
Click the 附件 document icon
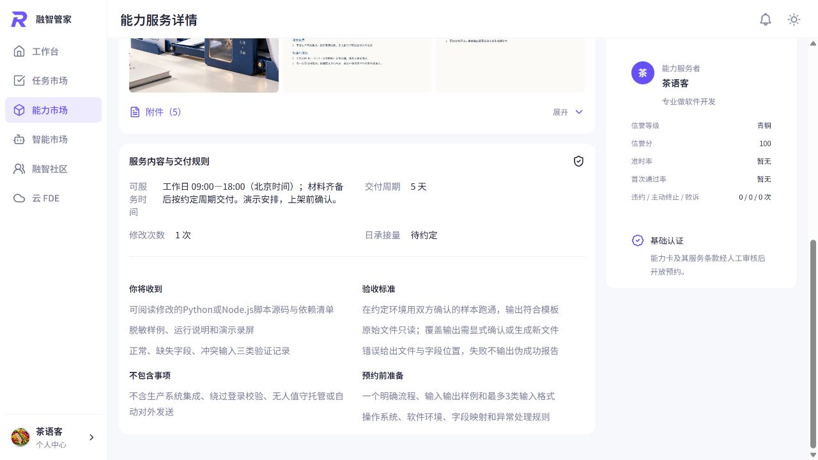coord(135,112)
